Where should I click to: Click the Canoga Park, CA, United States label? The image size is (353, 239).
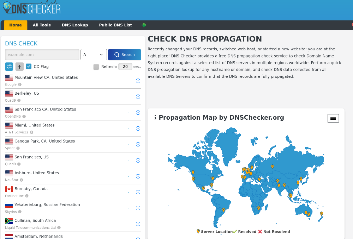coord(45,141)
